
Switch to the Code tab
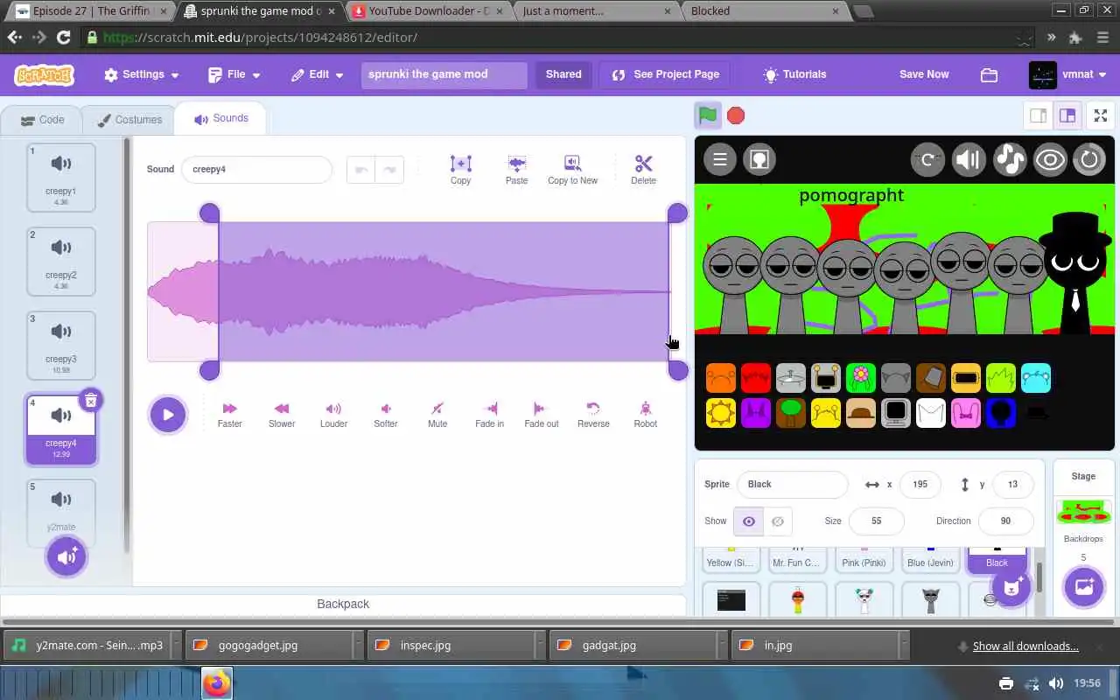[x=42, y=120]
